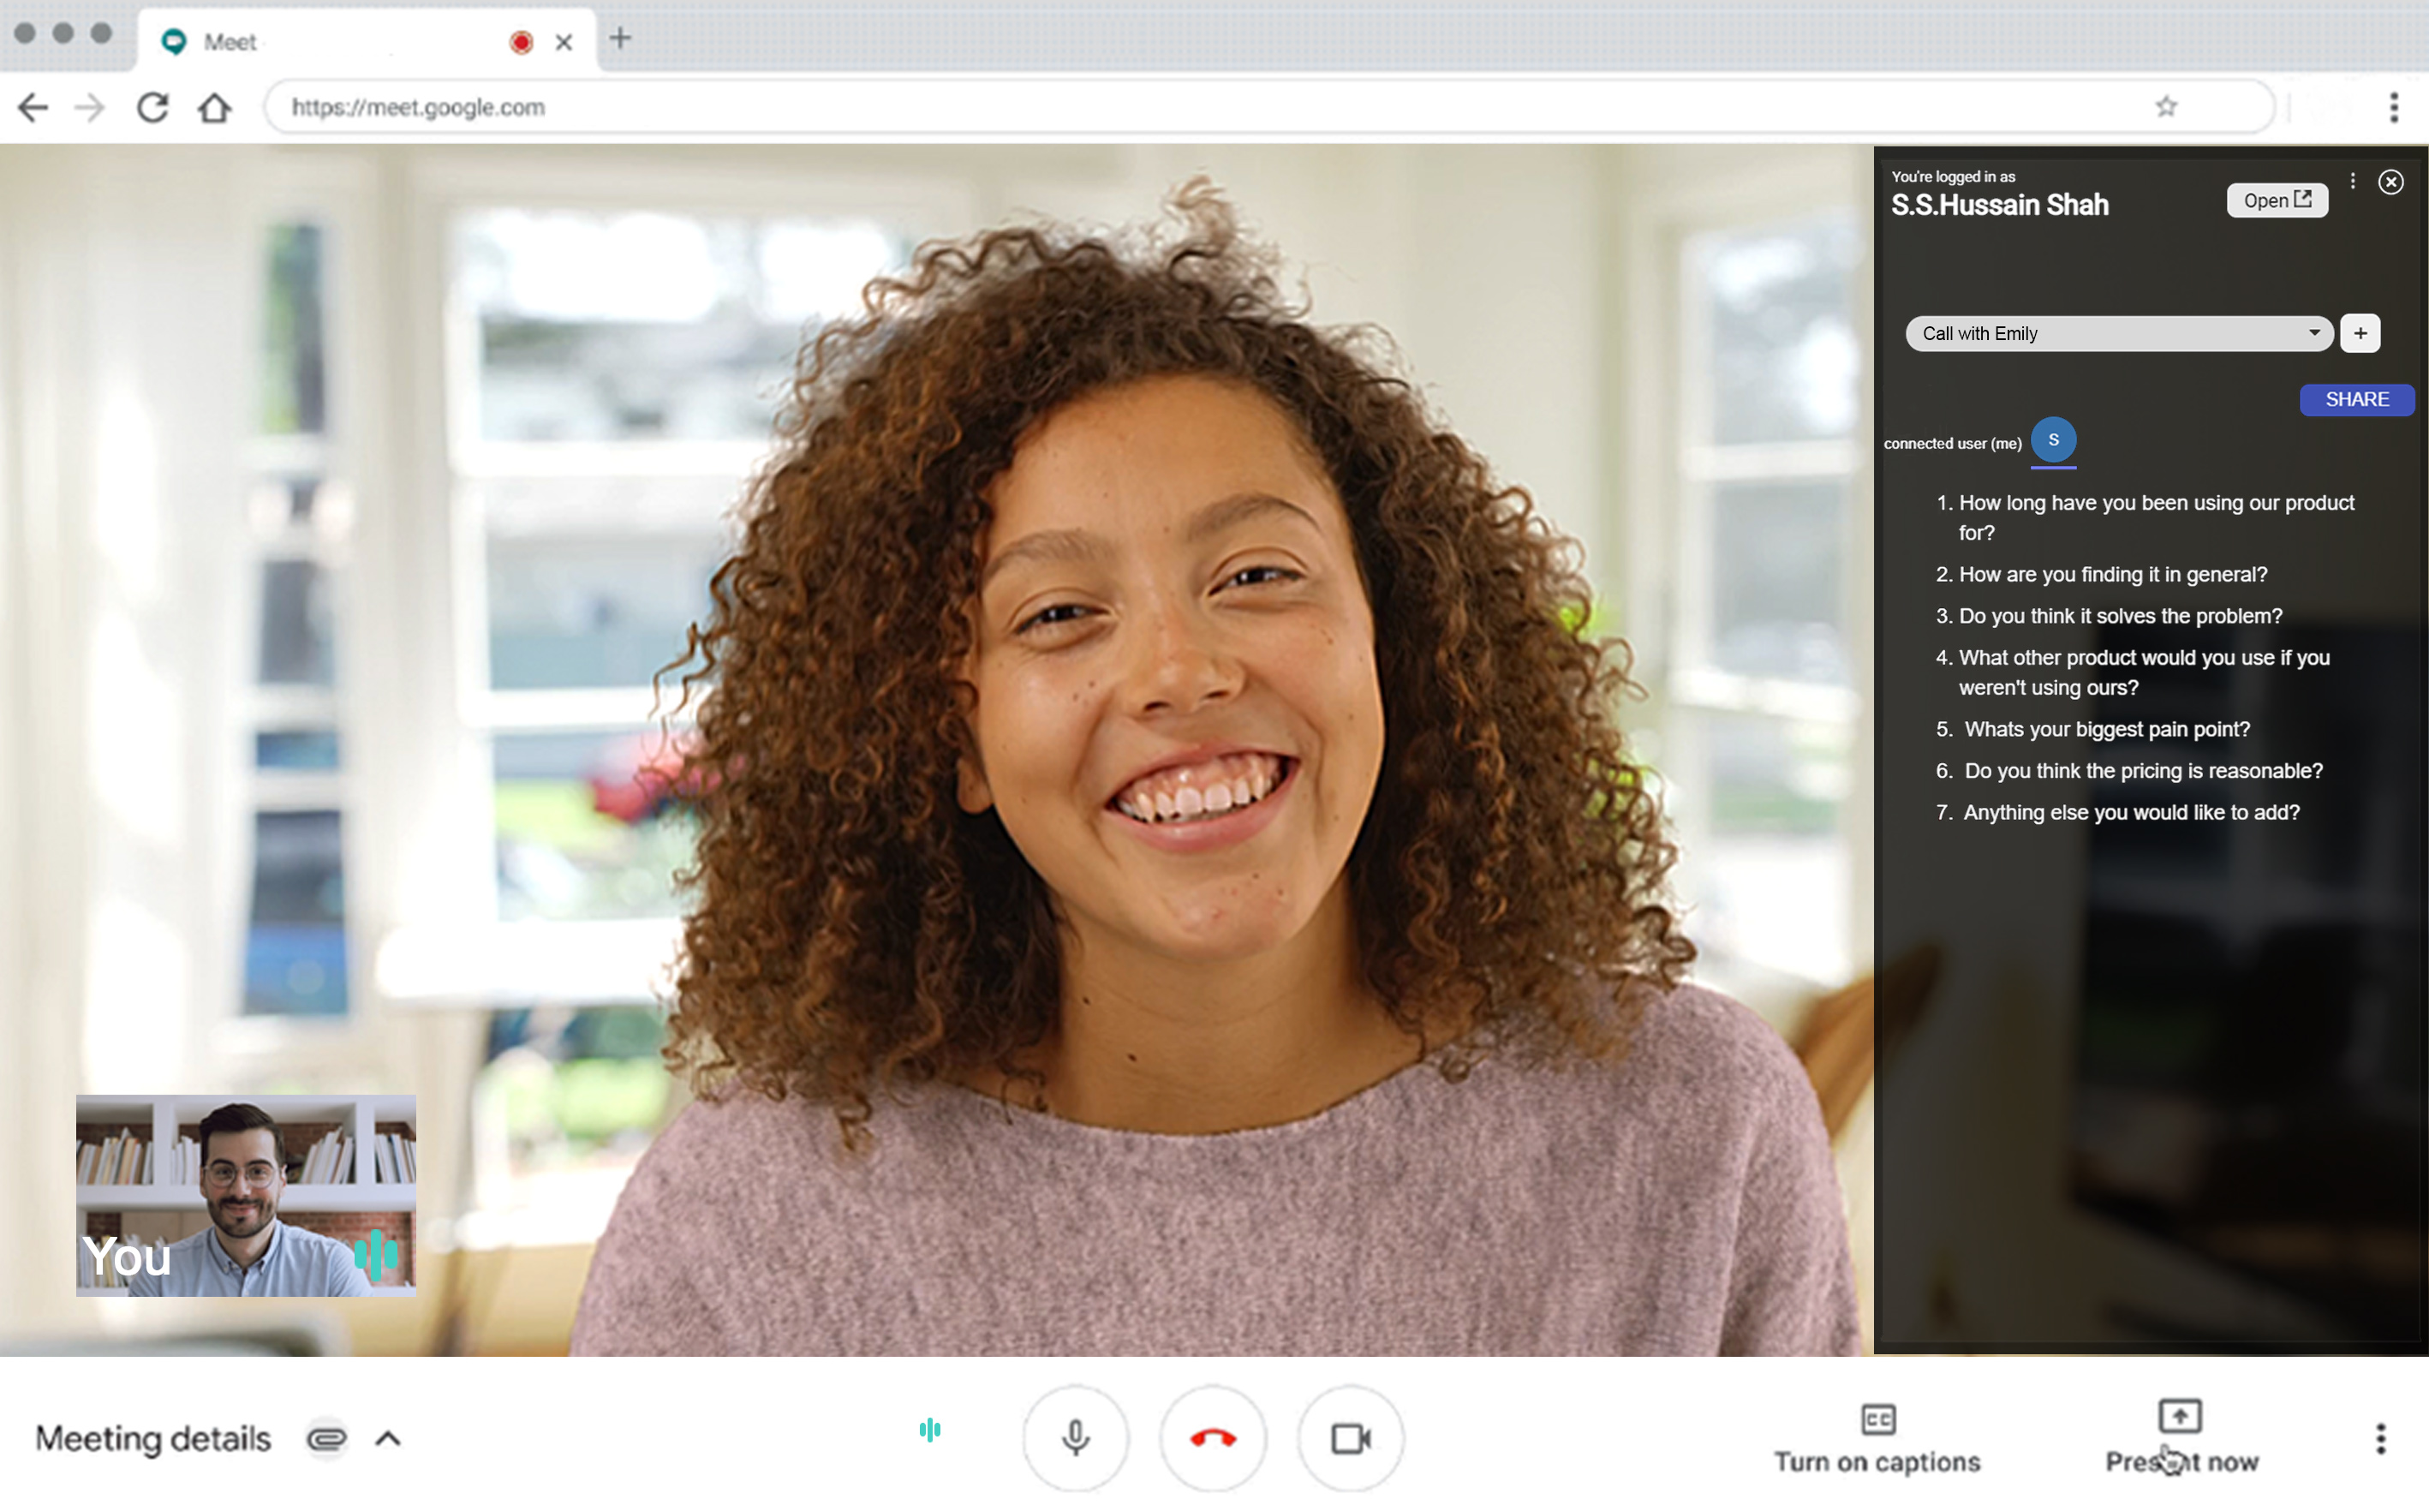Screen dimensions: 2429x1511
Task: Click question 'Whats your biggest pain point?'
Action: click(x=2106, y=730)
